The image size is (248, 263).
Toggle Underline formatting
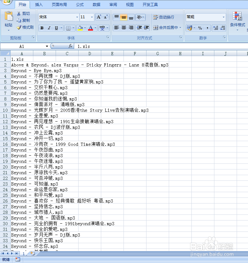point(56,28)
